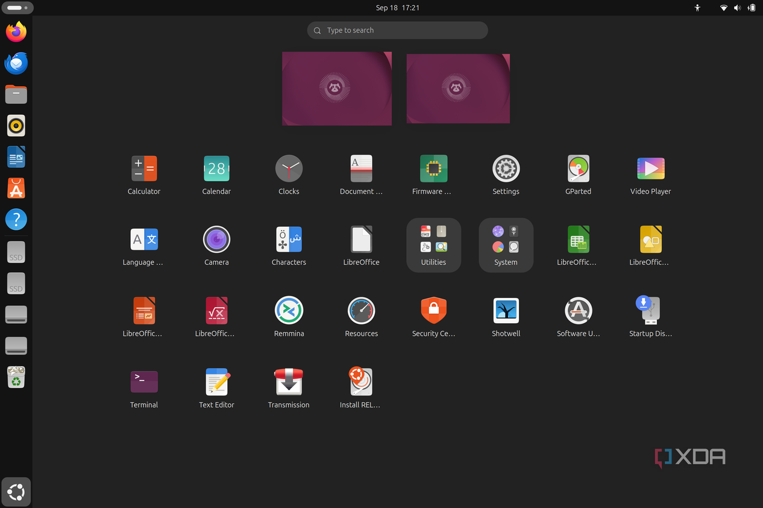Launch LibreOffice Calc with the green spreadsheet icon
The height and width of the screenshot is (508, 763).
(578, 240)
